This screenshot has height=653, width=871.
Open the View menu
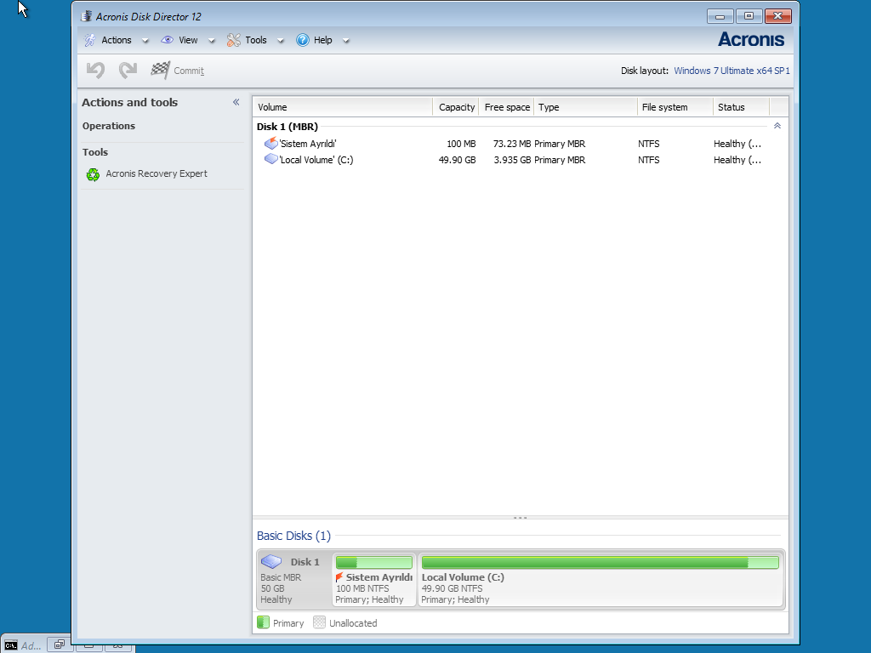(188, 40)
